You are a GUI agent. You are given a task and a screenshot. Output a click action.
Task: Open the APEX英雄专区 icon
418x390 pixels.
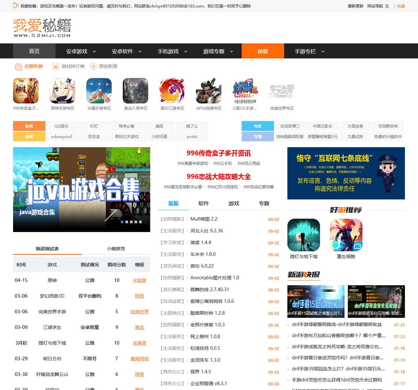209,91
